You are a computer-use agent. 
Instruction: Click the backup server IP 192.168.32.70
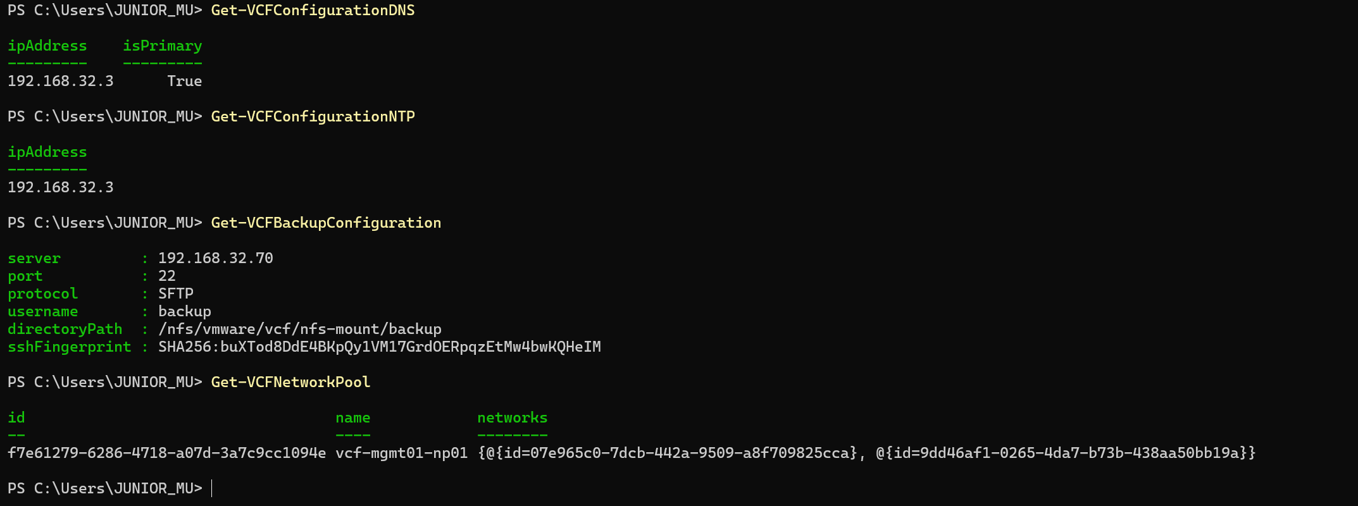(215, 258)
